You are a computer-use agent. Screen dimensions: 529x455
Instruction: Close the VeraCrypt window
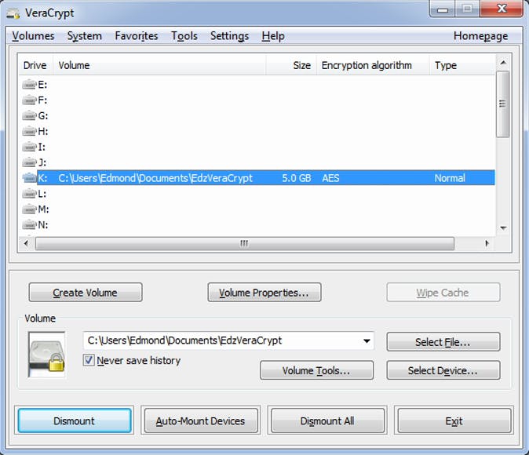(x=502, y=9)
